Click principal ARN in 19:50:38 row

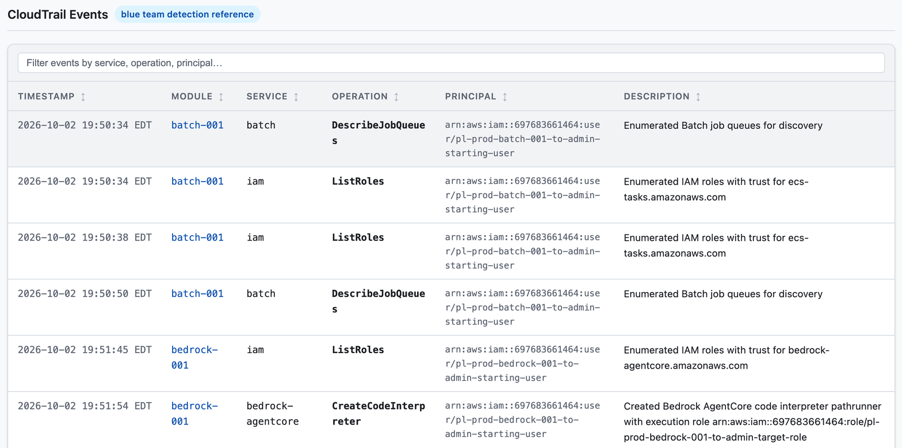(x=522, y=251)
